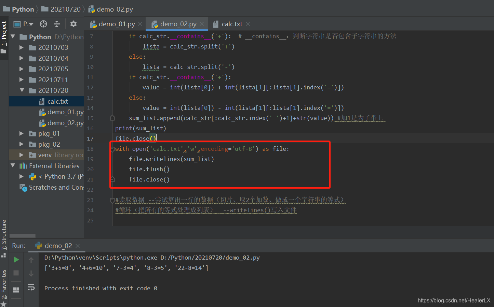Toggle the 7: Structure tool window
Viewport: 494px width, 307px height.
[4, 239]
